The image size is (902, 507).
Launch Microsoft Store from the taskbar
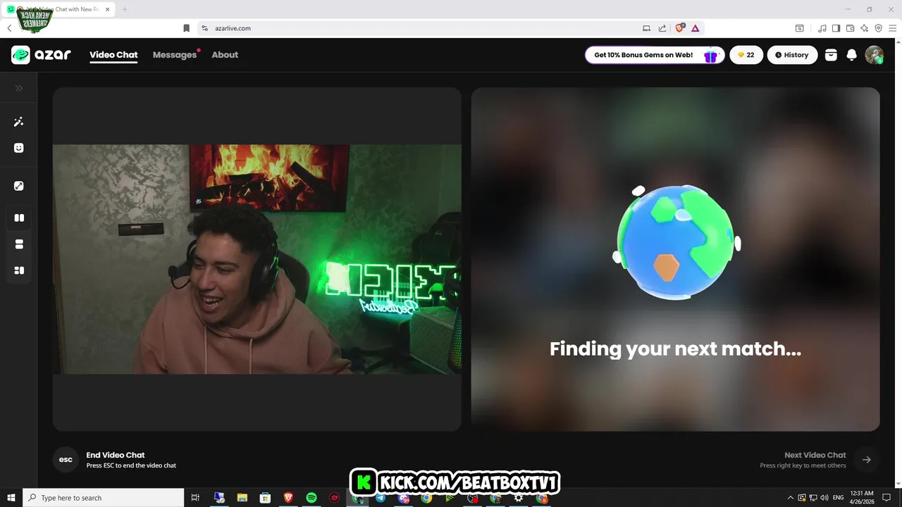pos(265,498)
